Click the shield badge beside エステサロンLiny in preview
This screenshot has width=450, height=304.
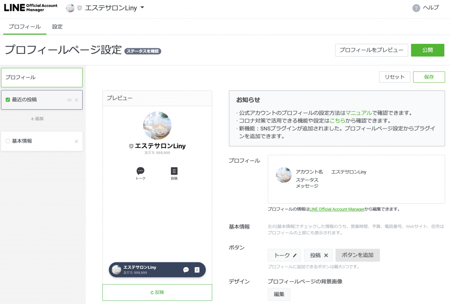pyautogui.click(x=131, y=146)
